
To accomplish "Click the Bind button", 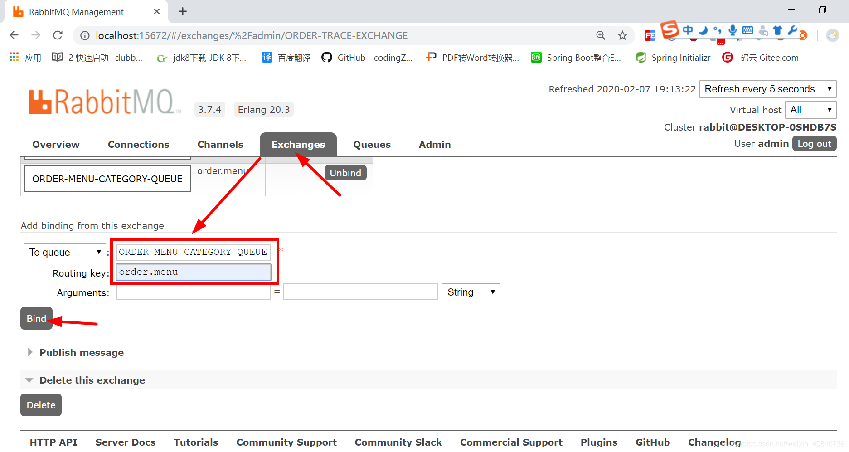I will point(36,318).
